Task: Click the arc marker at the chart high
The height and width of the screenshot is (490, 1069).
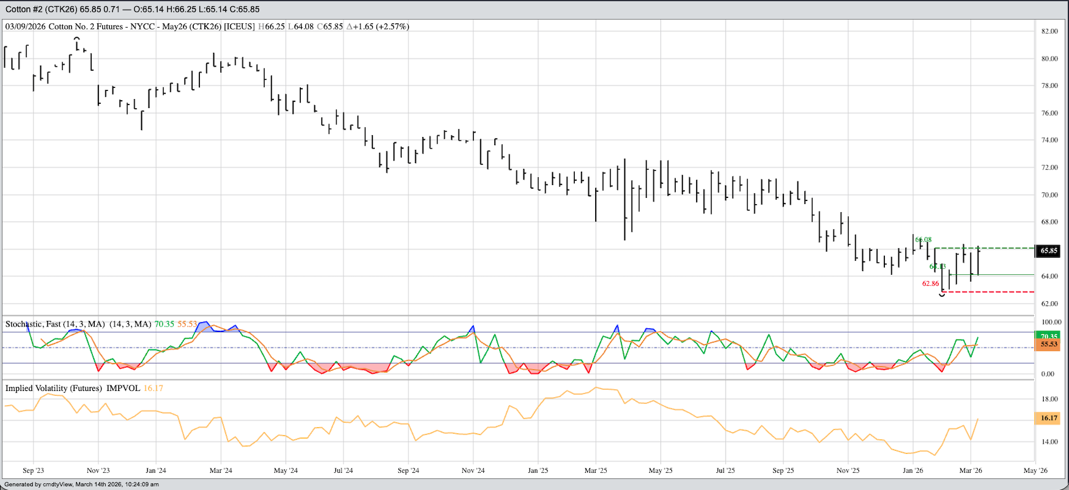Action: tap(77, 39)
